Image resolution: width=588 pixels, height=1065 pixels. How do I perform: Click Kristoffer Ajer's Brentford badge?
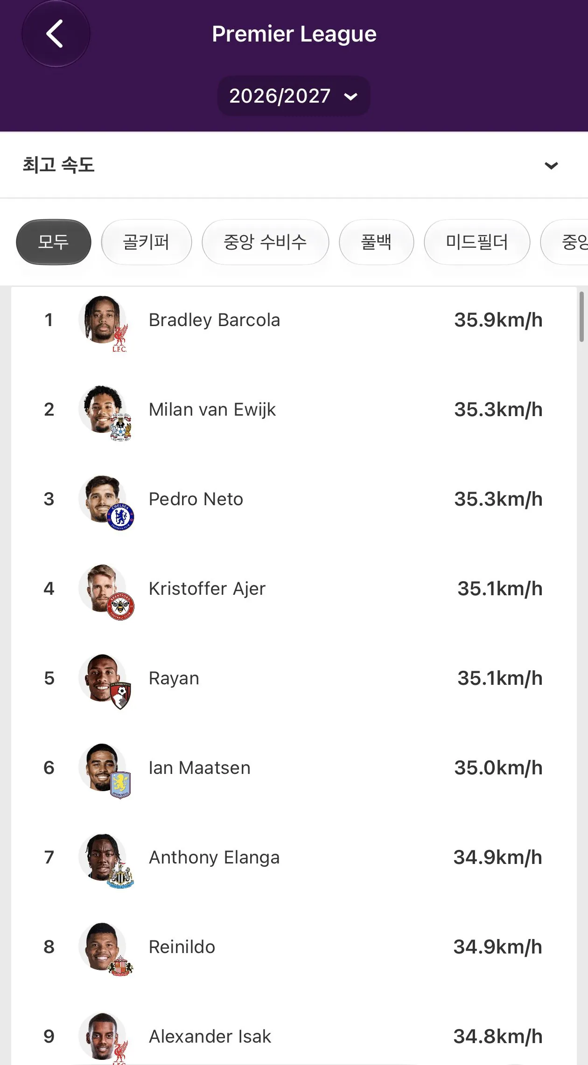[x=121, y=606]
